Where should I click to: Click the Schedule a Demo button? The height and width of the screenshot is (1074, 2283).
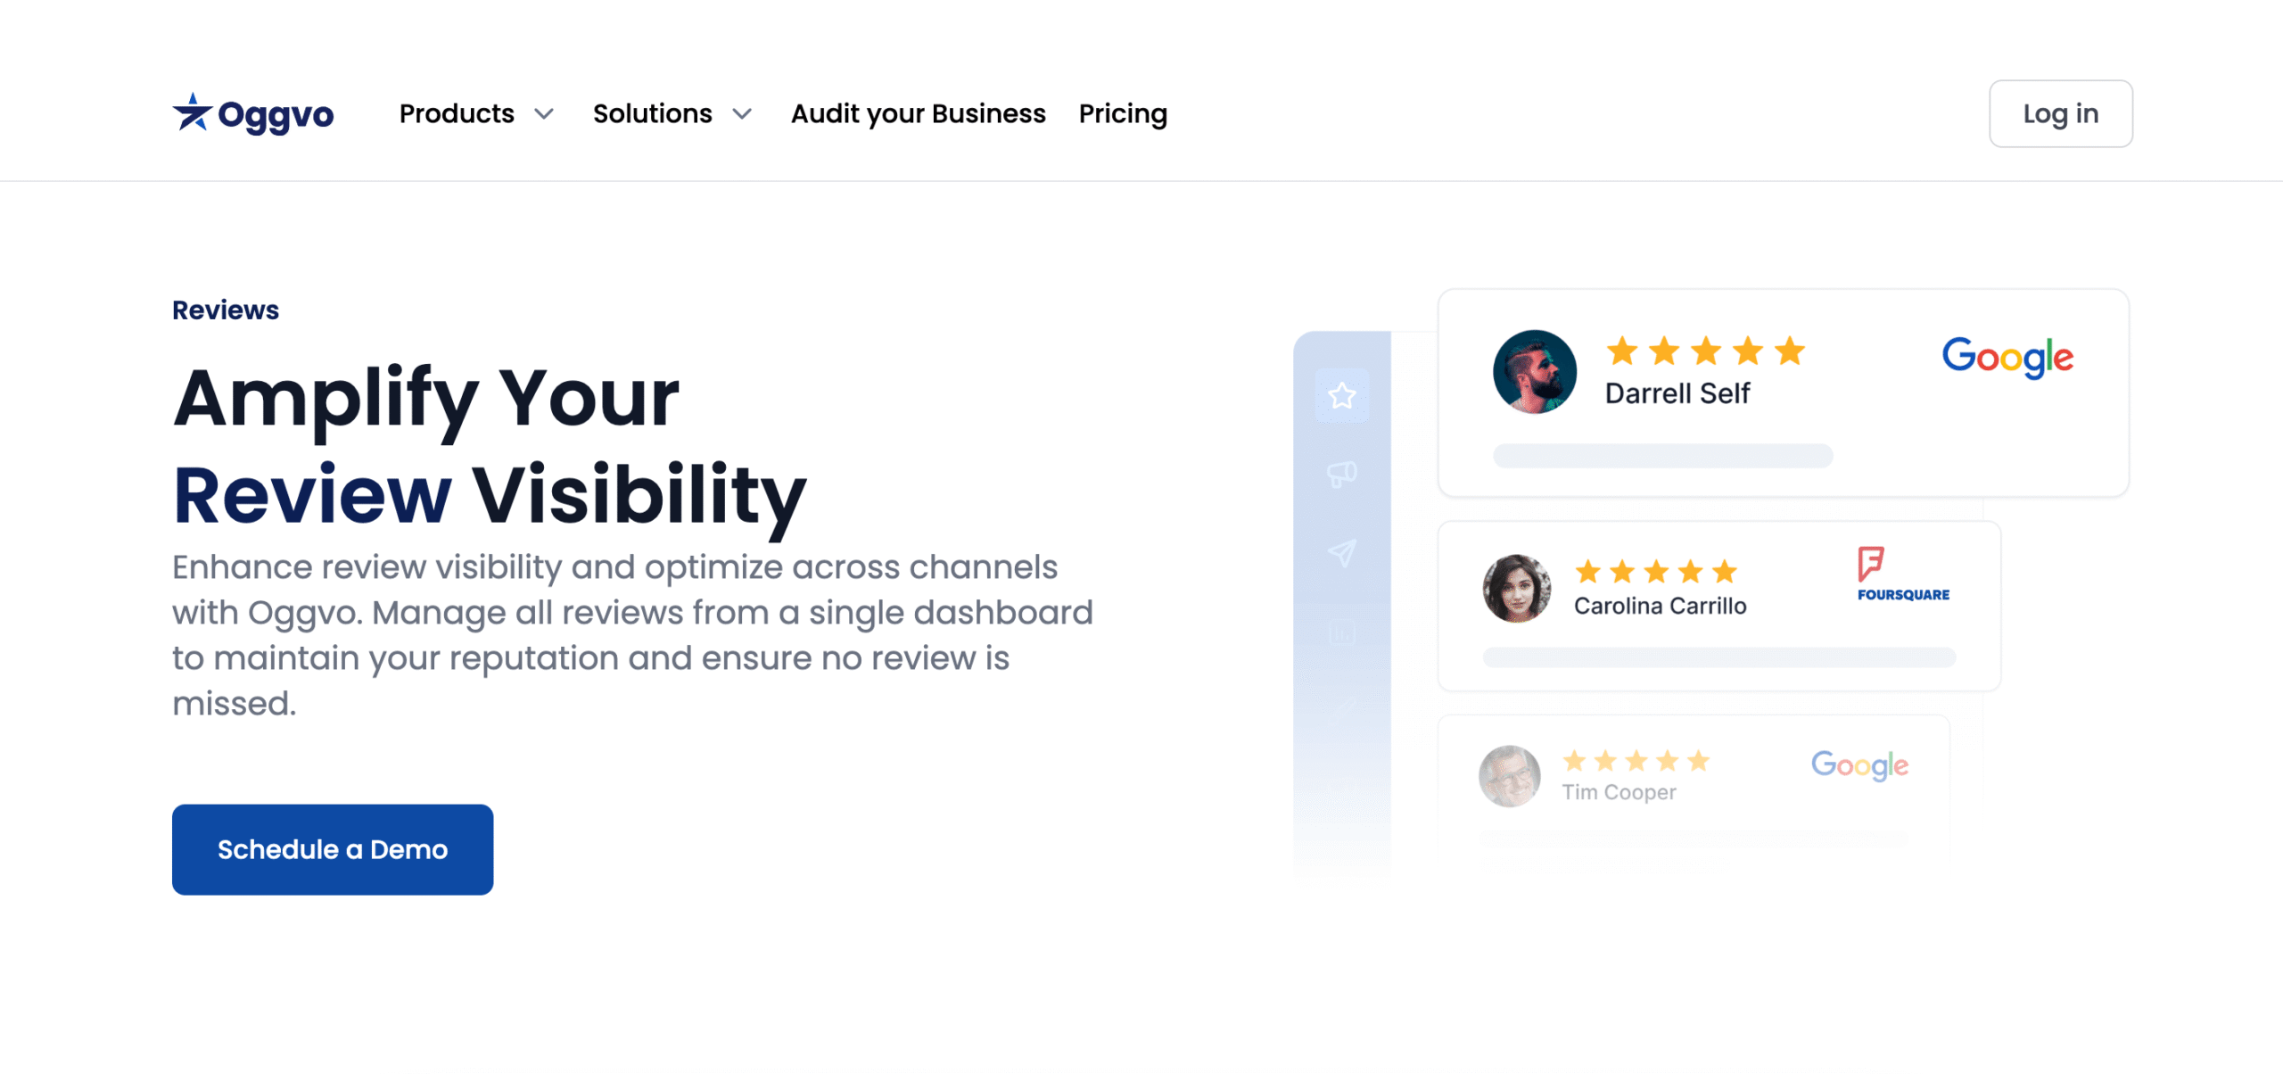point(333,849)
